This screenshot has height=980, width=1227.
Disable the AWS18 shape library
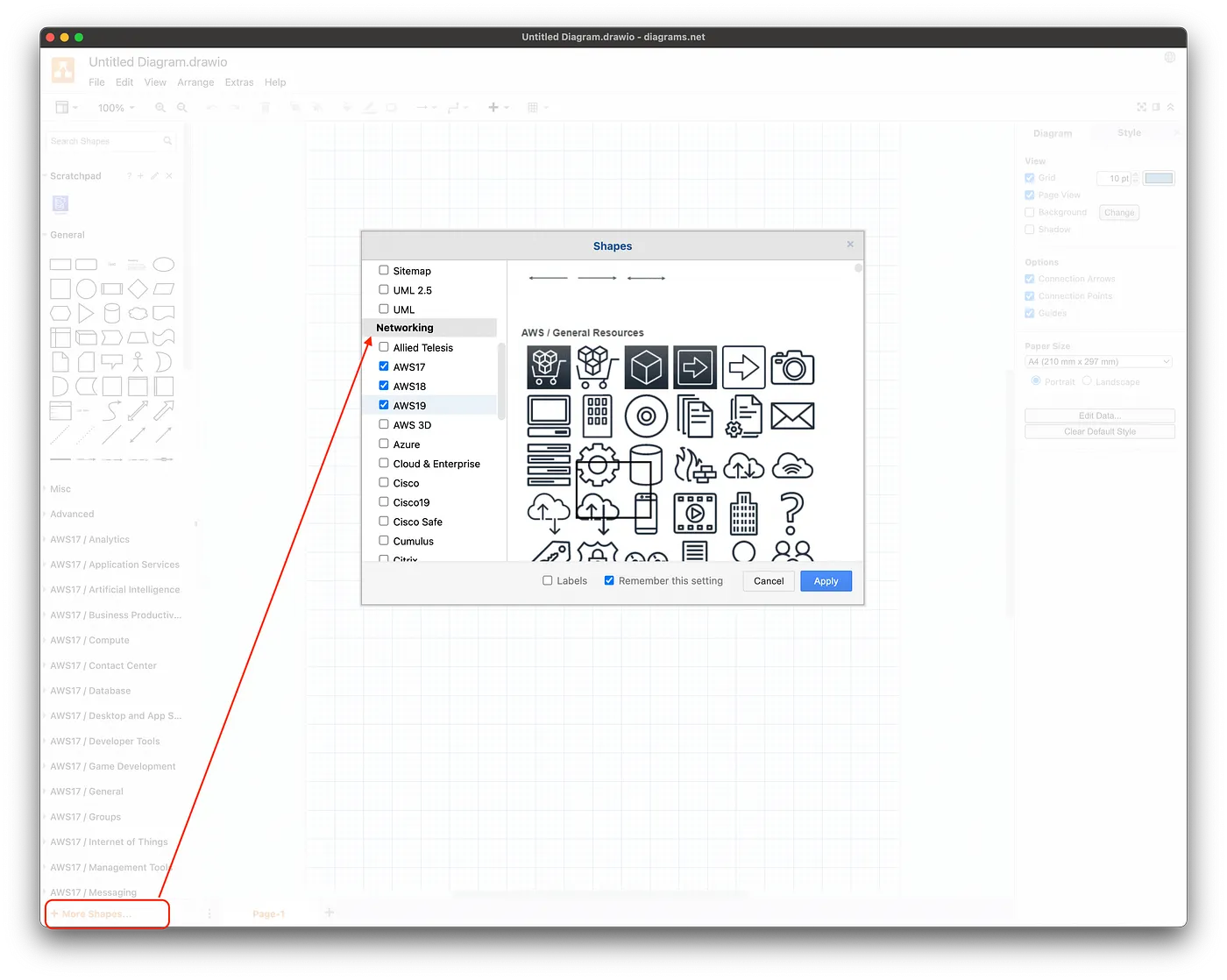click(384, 386)
